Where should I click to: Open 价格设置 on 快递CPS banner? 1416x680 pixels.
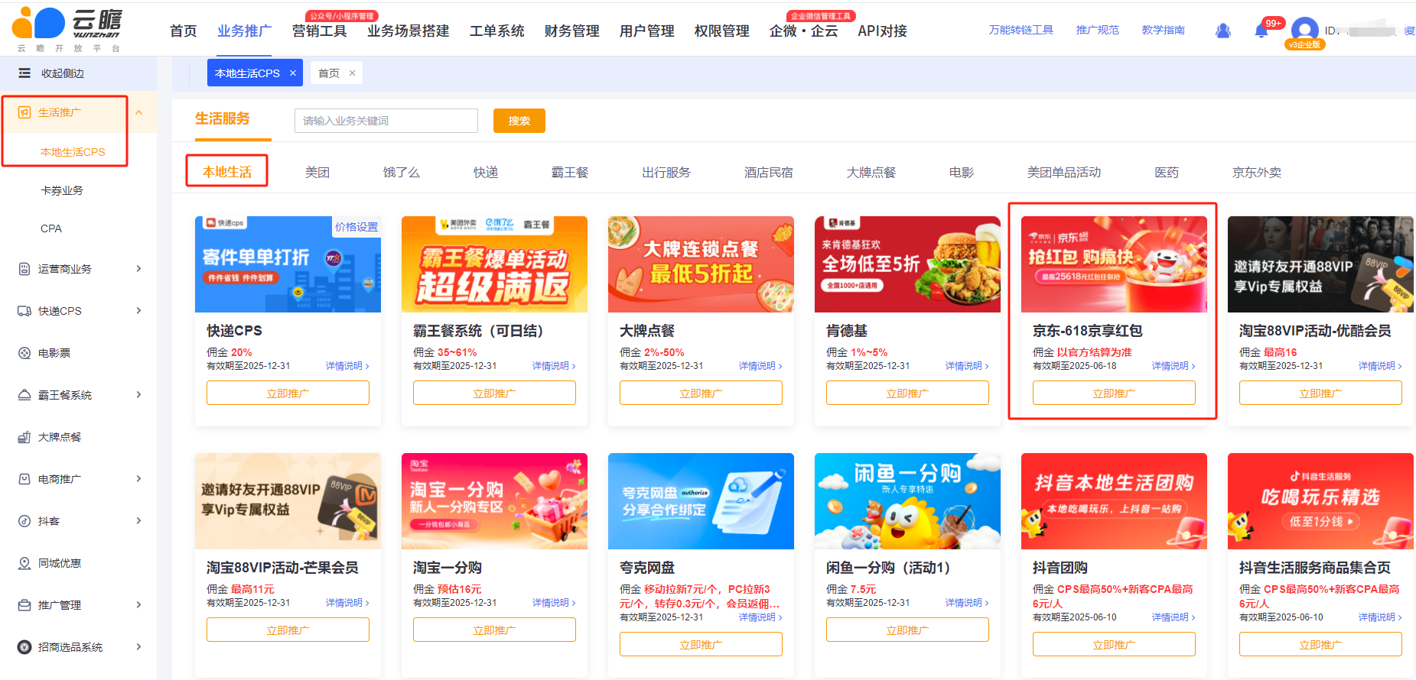click(356, 227)
